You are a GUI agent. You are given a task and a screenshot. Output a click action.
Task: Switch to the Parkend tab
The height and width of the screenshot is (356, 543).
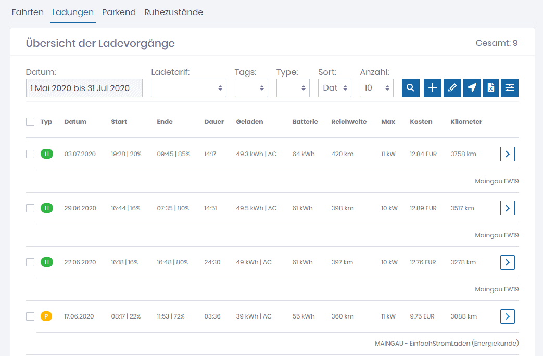(119, 12)
